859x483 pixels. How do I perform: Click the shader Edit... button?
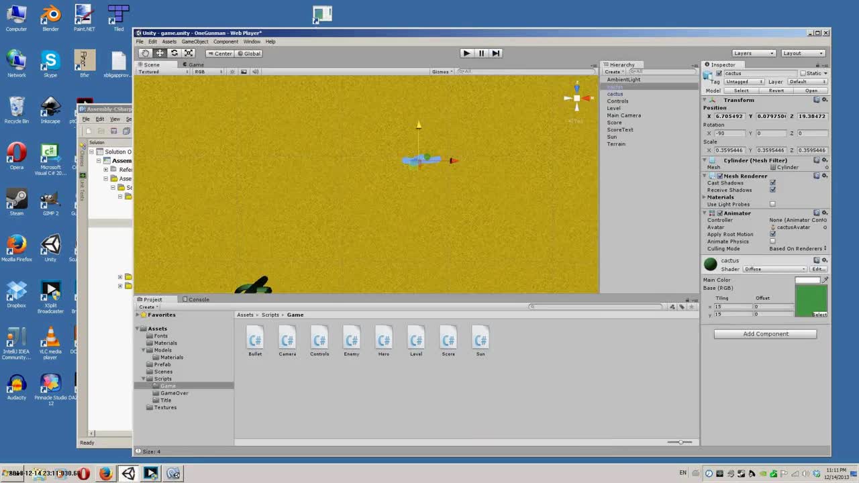tap(818, 269)
